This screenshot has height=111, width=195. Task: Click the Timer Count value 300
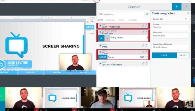(142, 57)
